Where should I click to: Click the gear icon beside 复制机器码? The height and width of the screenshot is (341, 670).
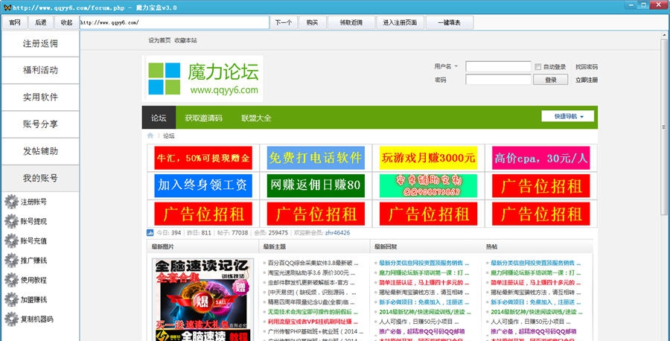pyautogui.click(x=11, y=319)
